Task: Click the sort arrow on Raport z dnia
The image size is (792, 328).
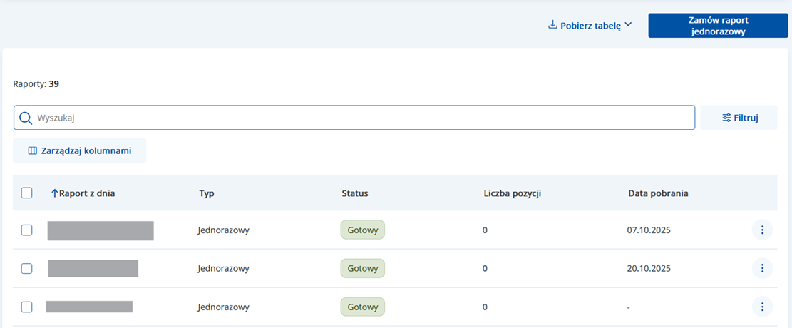Action: [54, 193]
